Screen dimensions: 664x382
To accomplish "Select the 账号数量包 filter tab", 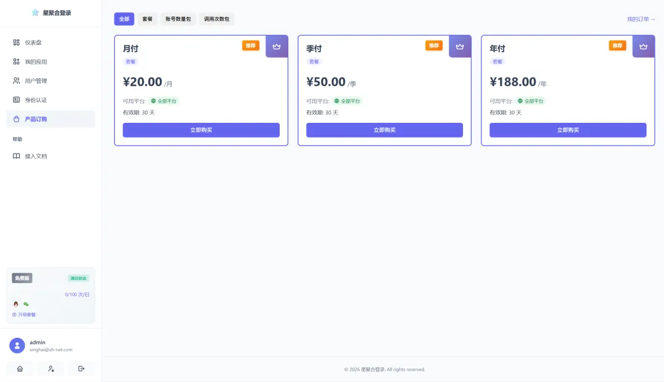I will coord(178,19).
